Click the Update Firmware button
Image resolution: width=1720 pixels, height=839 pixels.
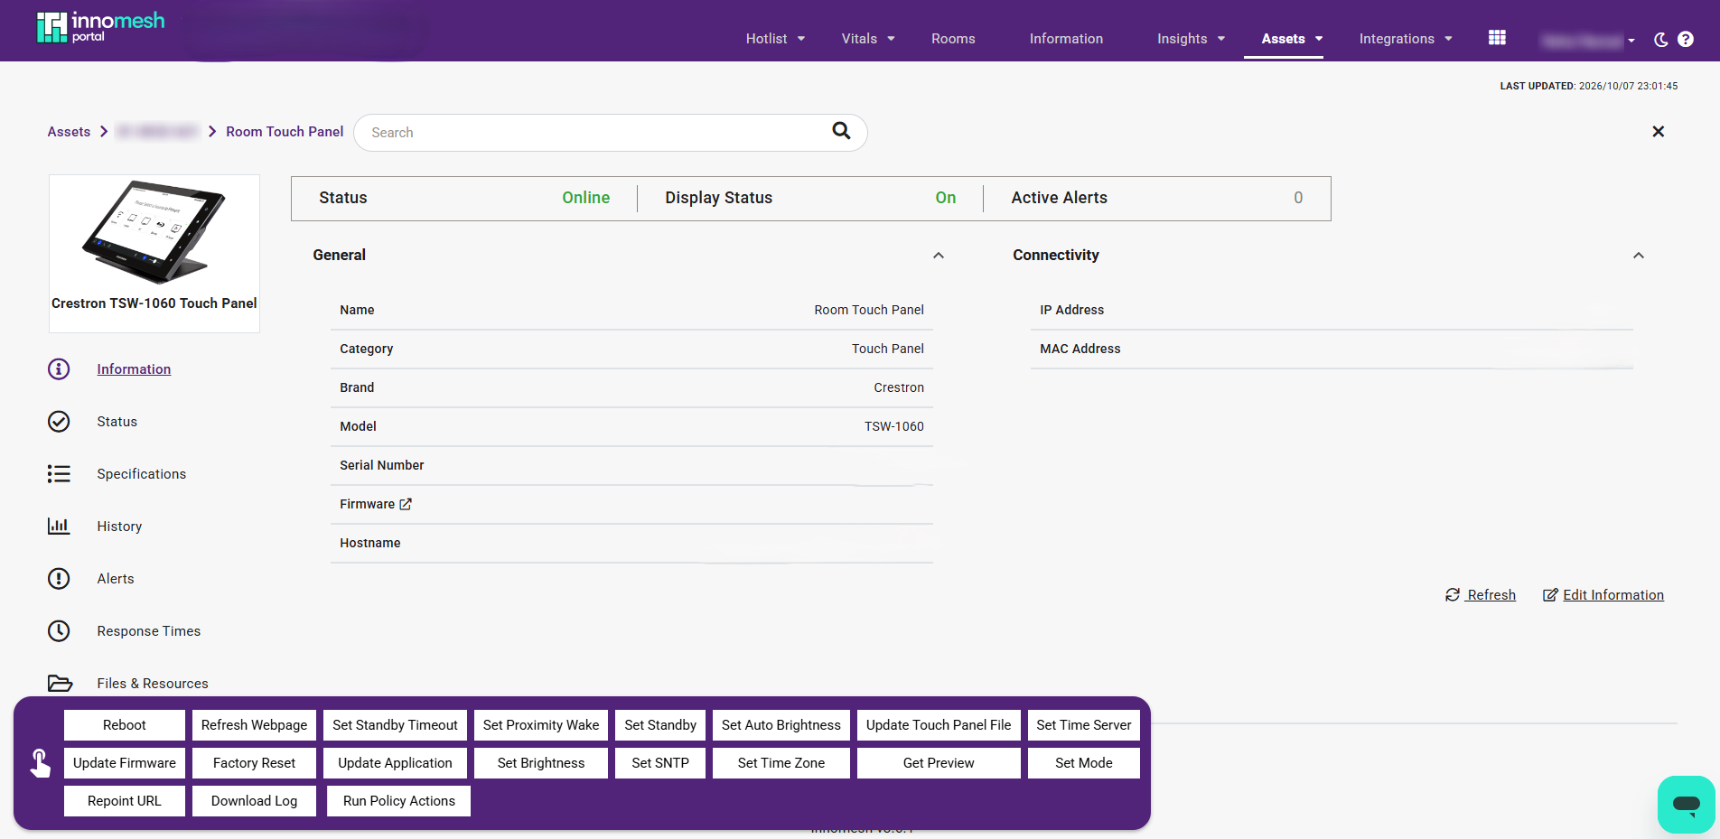pos(125,763)
